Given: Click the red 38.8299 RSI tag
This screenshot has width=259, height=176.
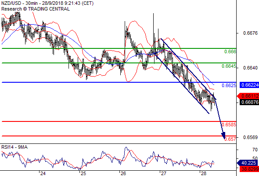Looking at the screenshot, I should 249,169.
